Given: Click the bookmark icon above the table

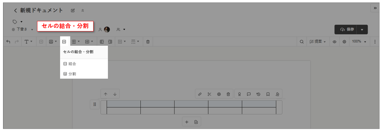Looking at the screenshot, I should [x=268, y=94].
